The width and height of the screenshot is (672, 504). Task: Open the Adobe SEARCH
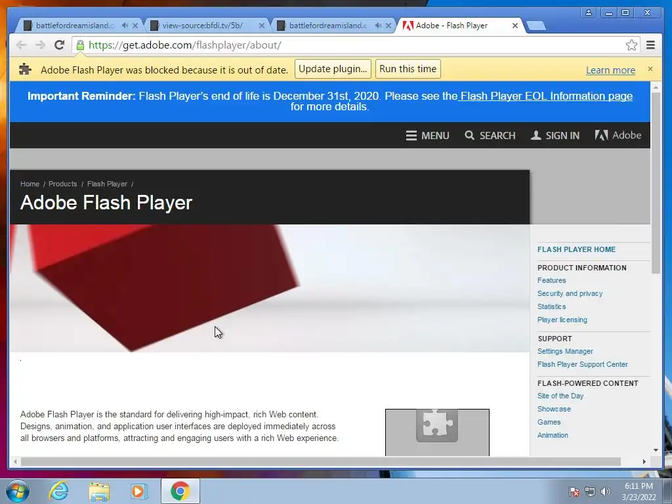point(490,135)
